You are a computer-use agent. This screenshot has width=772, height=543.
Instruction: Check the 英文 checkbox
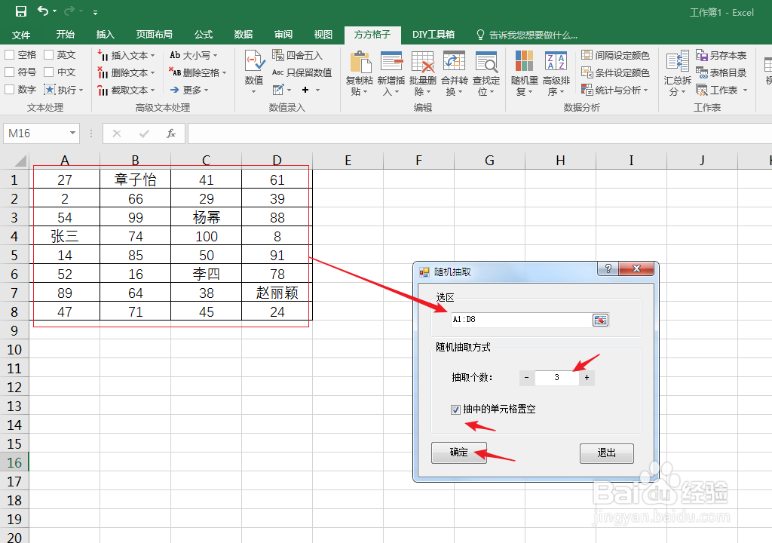(48, 55)
